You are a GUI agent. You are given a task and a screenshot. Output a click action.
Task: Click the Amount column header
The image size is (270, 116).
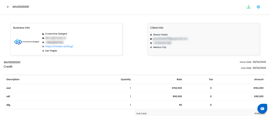click(x=259, y=79)
